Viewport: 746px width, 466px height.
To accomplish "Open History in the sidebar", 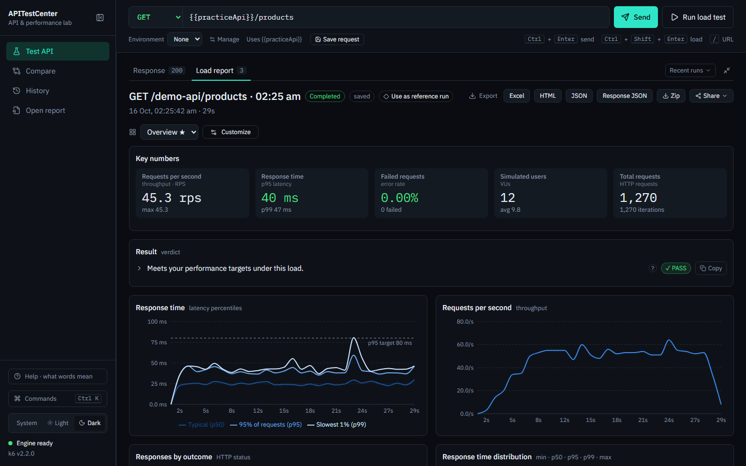I will point(58,91).
